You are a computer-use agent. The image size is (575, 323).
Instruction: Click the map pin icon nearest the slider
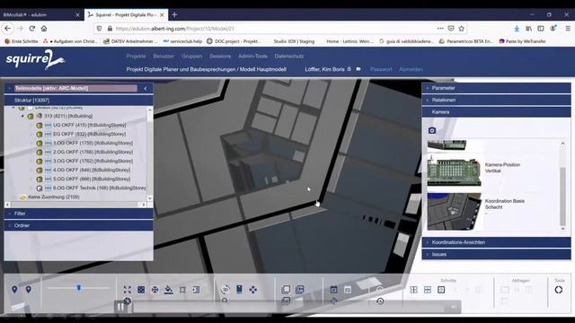[x=28, y=290]
